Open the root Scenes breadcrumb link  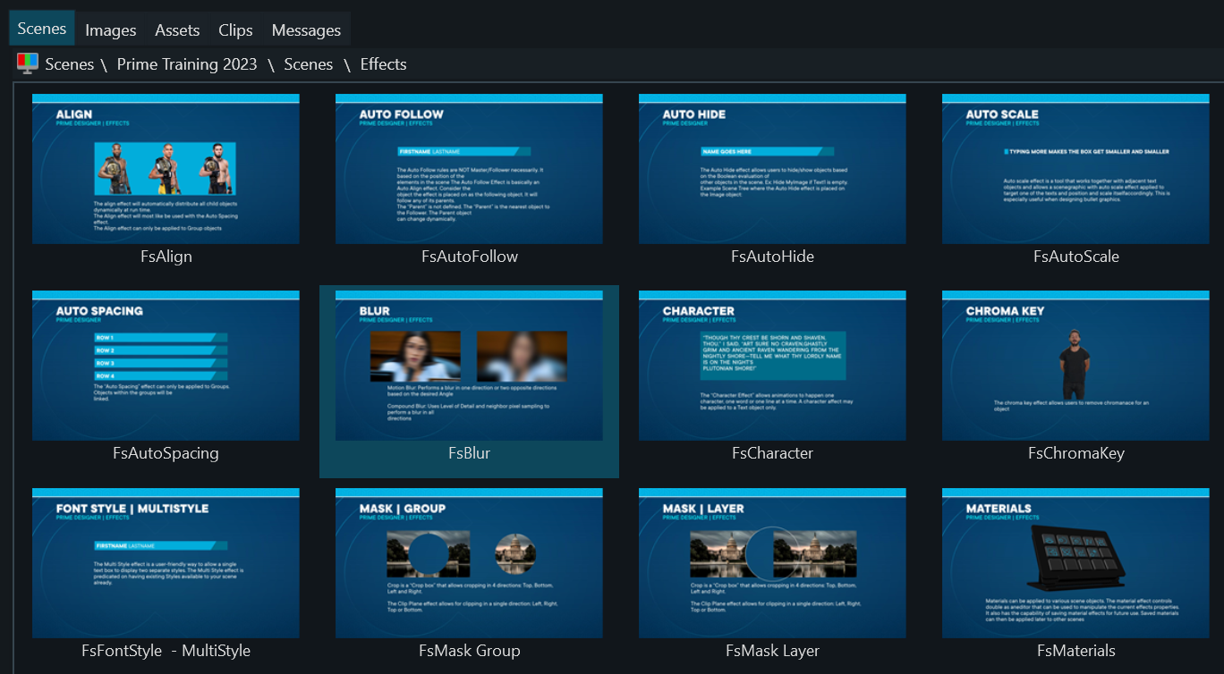coord(70,64)
